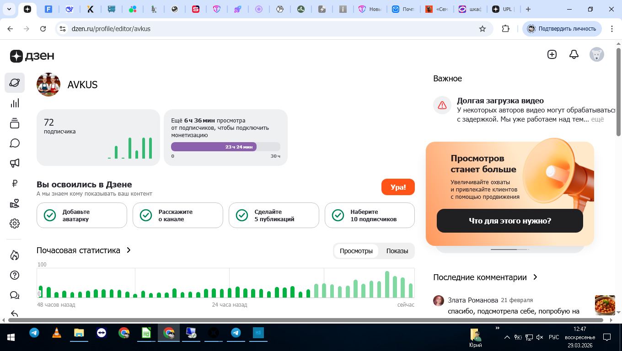Open Chrome's three-dot menu

(612, 29)
